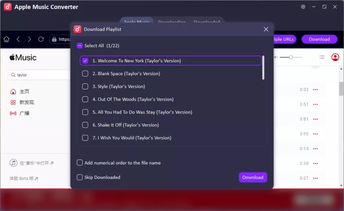
Task: Check All You Had To Do Was Stay
Action: [x=85, y=112]
